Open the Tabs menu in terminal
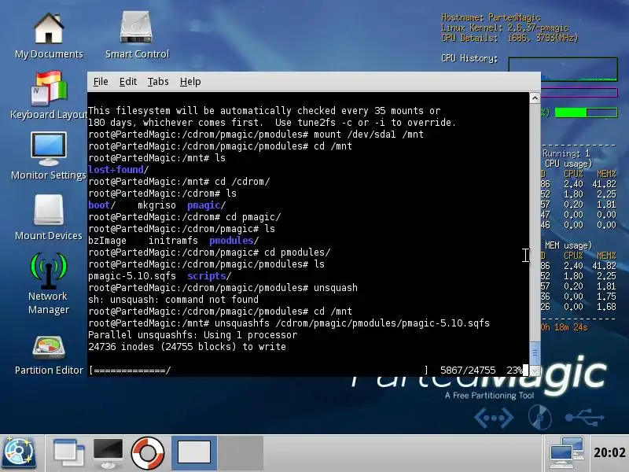 coord(158,82)
